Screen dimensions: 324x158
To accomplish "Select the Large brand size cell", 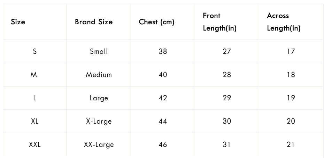I will click(99, 98).
